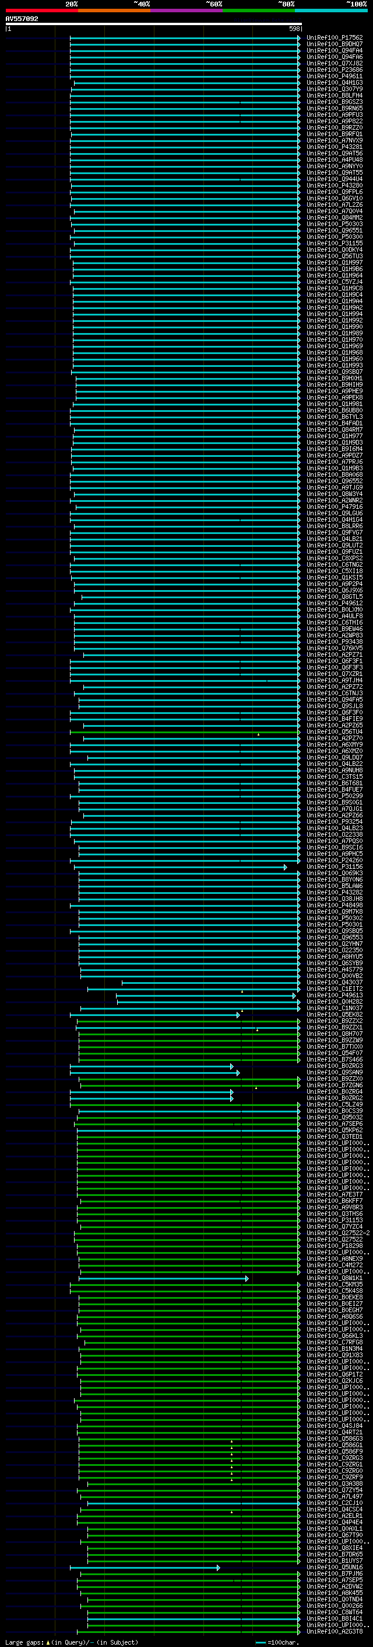
Task: Select the UniRef100_Q5UN16 hit label
Action: click(x=334, y=1567)
